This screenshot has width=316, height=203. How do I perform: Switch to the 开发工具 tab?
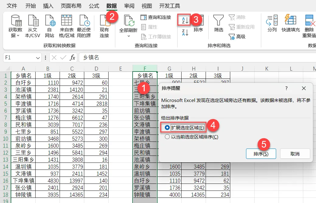click(170, 6)
